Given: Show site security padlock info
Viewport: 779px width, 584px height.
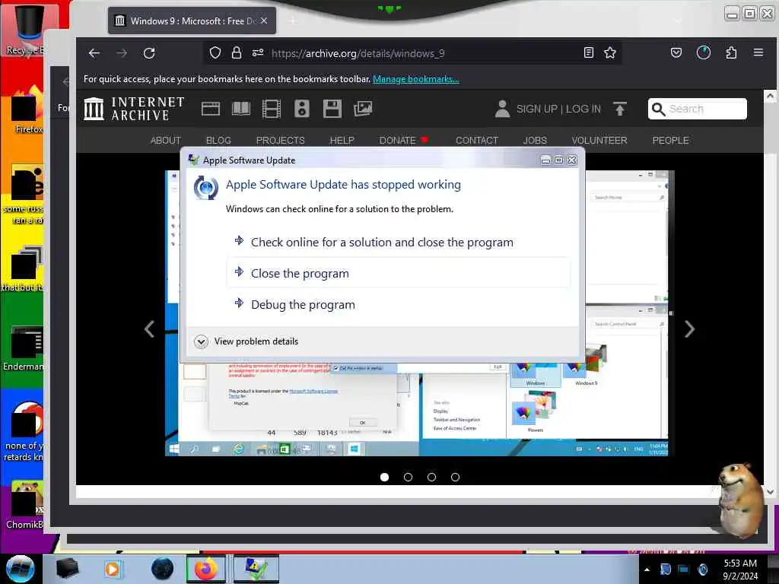Looking at the screenshot, I should pos(237,52).
